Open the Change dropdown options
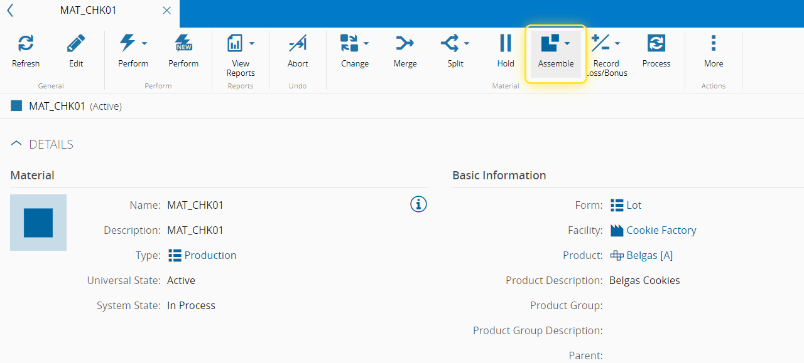This screenshot has height=363, width=804. point(366,43)
